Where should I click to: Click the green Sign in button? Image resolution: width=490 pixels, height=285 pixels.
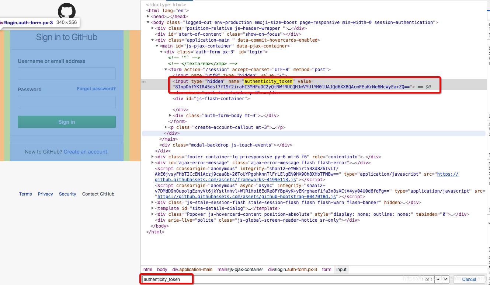[67, 122]
